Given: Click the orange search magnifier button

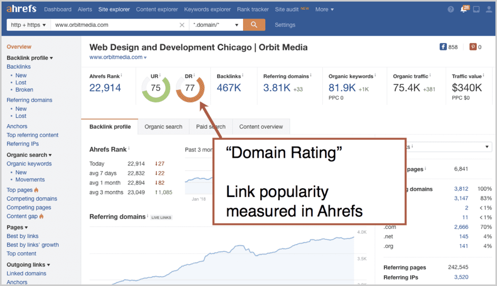Looking at the screenshot, I should 254,25.
